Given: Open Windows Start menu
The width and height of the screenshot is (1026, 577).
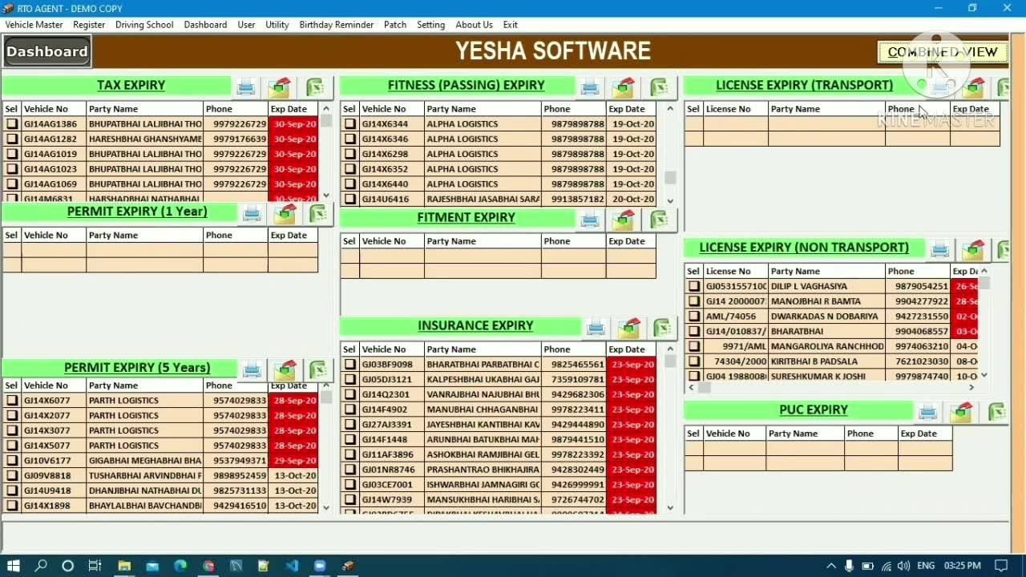Looking at the screenshot, I should tap(14, 566).
